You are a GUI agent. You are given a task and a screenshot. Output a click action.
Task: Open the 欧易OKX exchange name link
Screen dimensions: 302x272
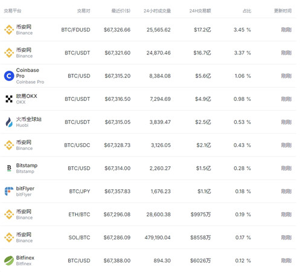coord(27,96)
